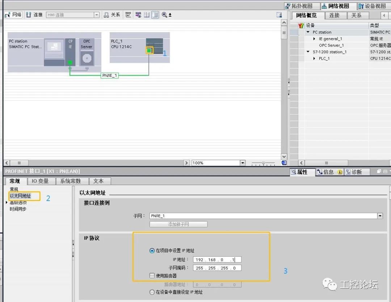
Task: Toggle the highlighted column layout icon
Action: coord(155,15)
